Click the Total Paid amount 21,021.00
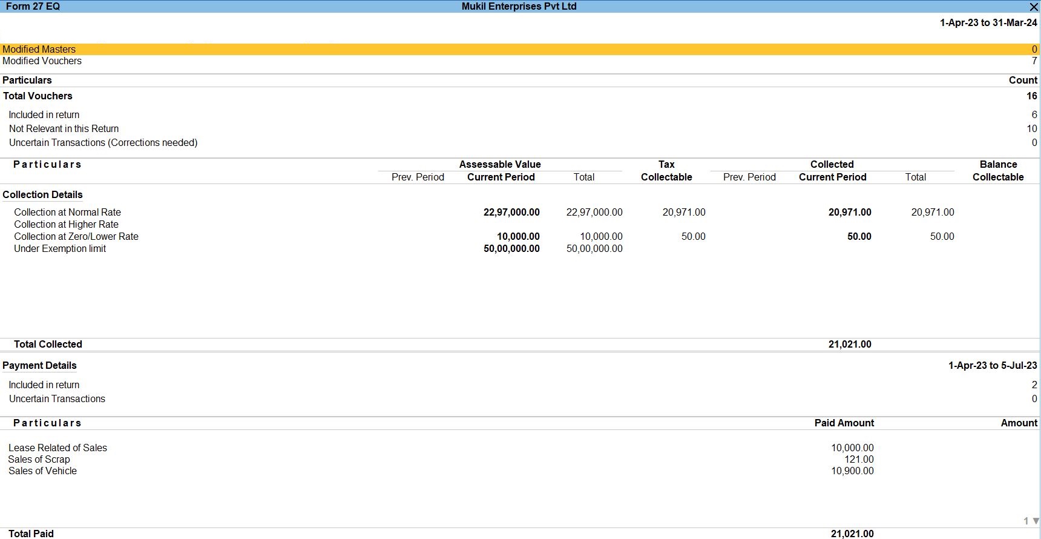Screen dimensions: 1041x539 coord(852,533)
